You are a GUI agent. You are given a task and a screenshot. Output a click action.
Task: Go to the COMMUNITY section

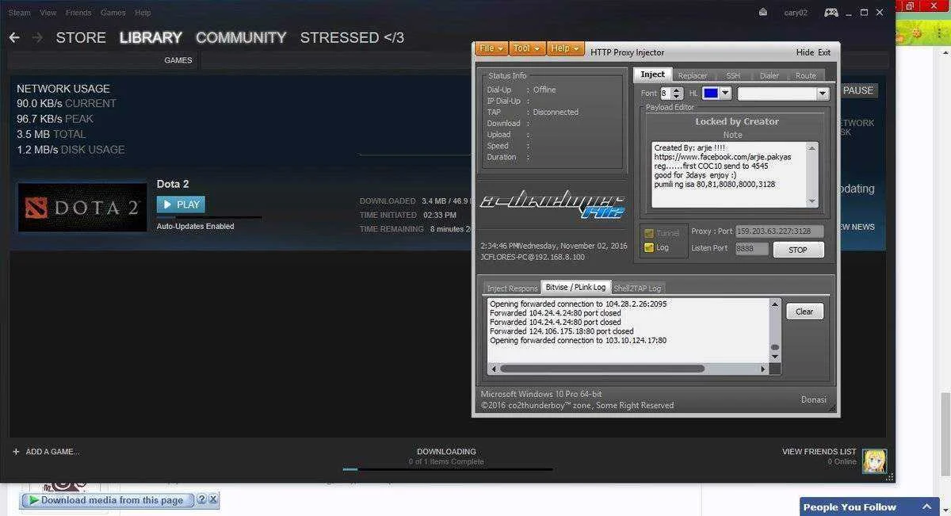click(x=241, y=37)
